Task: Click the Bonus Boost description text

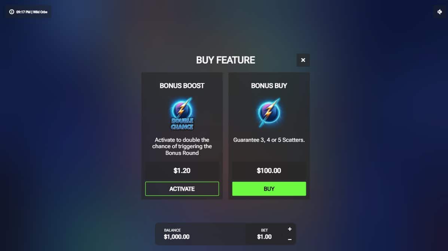Action: point(182,146)
